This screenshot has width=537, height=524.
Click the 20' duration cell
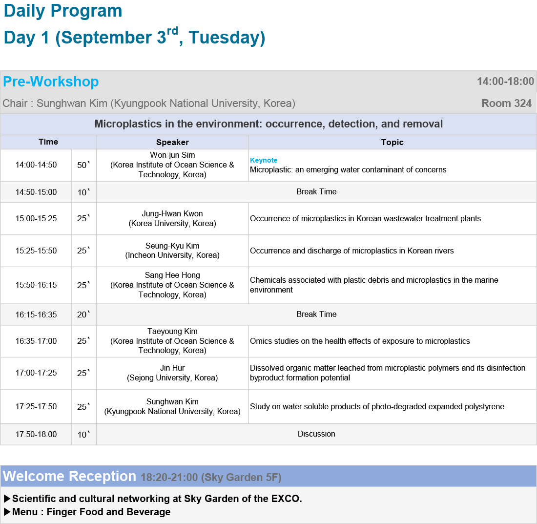(x=83, y=314)
